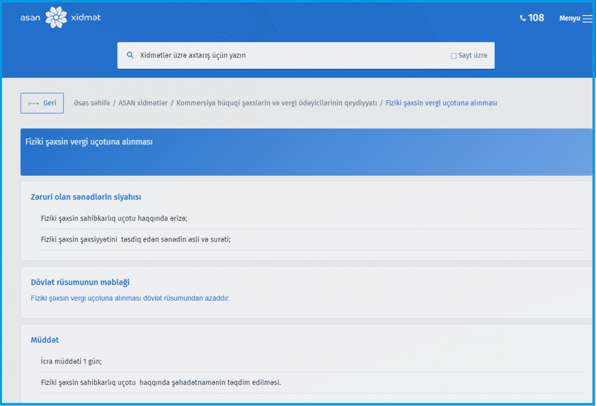
Task: Select 'Zəruri olan sənədlərin siyahısı' heading
Action: click(86, 197)
